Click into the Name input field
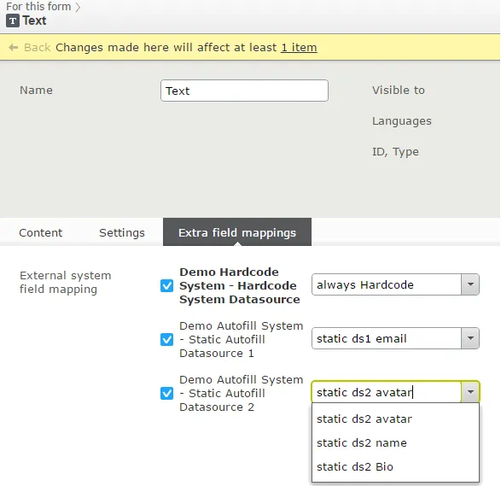This screenshot has width=501, height=486. click(x=244, y=91)
